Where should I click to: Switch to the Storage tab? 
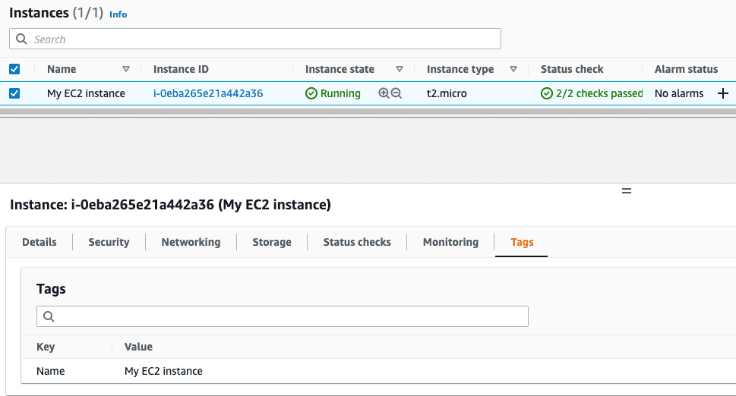tap(272, 242)
